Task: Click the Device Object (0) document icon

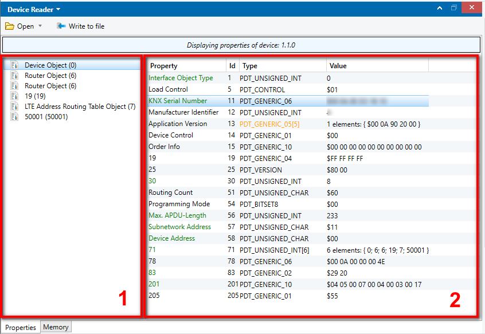Action: point(14,65)
